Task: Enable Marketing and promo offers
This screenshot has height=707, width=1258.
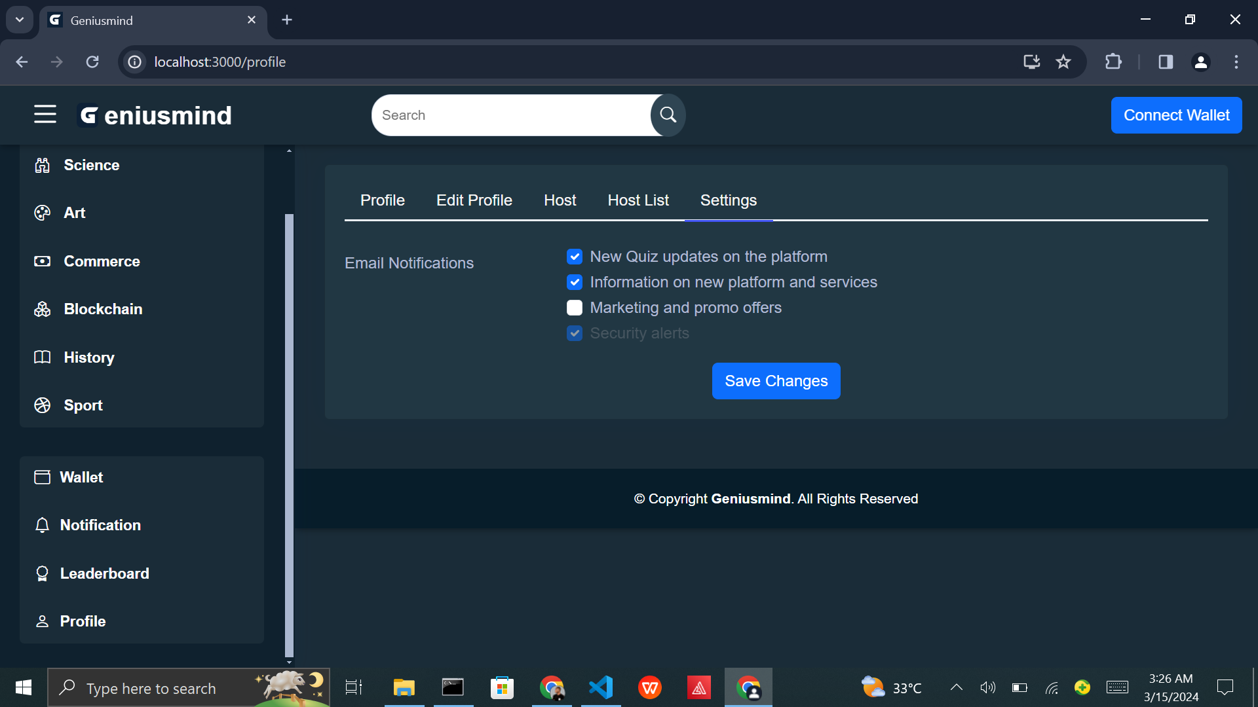Action: coord(575,308)
